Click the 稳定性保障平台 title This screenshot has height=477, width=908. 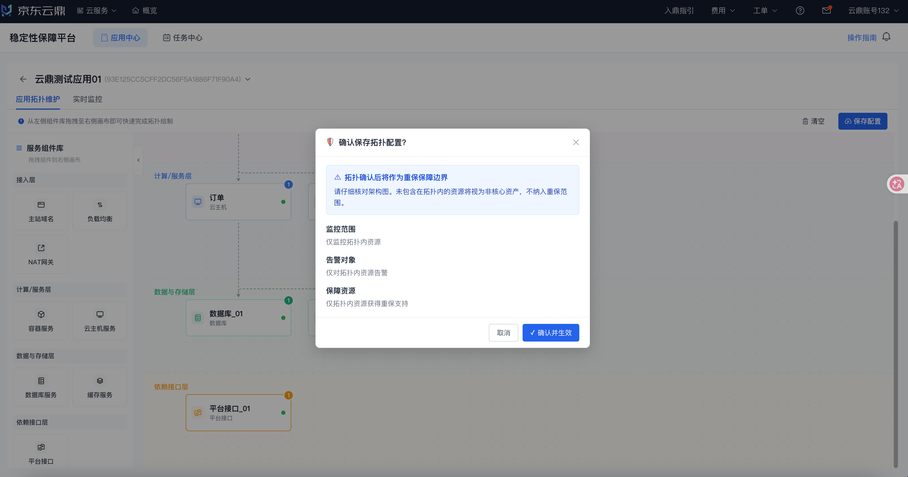[43, 38]
